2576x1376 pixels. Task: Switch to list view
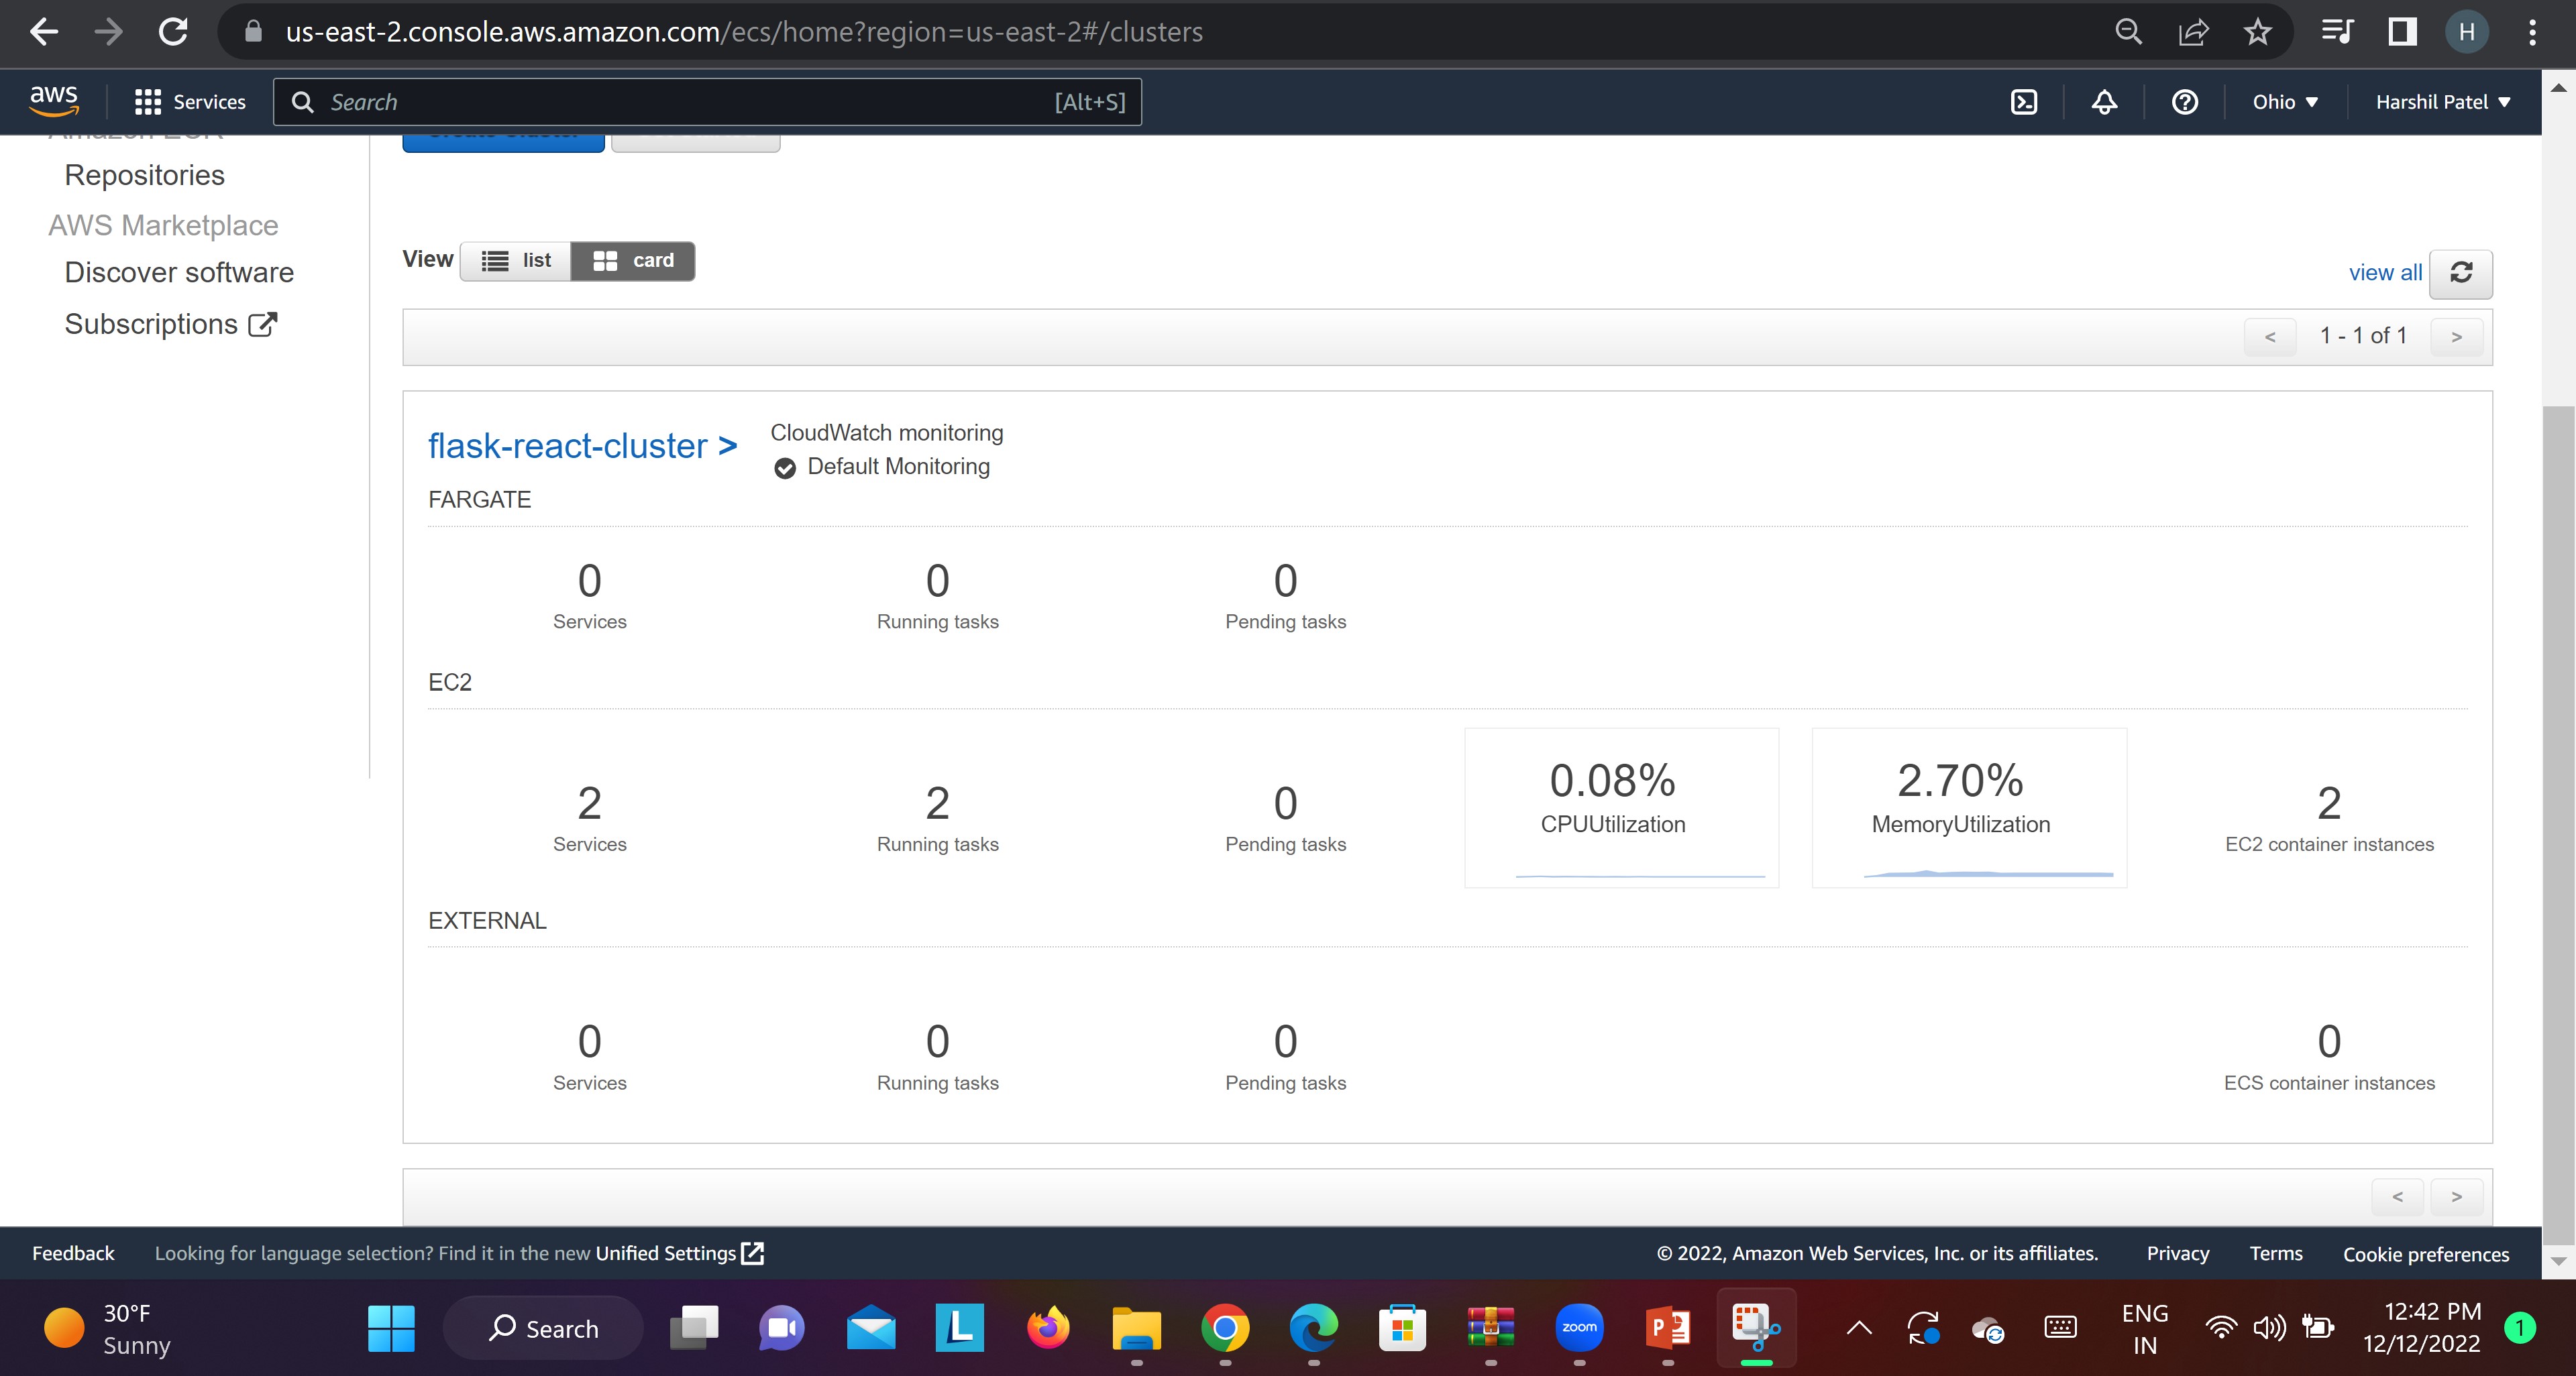click(516, 261)
